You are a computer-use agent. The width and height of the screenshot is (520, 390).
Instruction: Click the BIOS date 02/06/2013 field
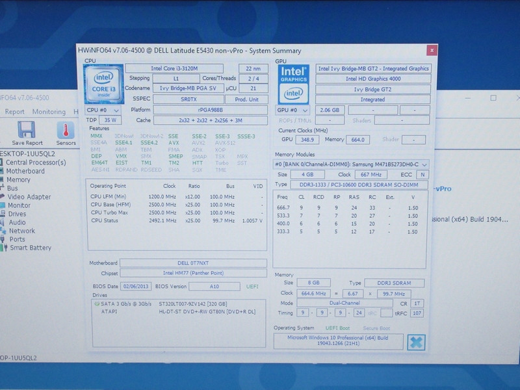point(136,286)
